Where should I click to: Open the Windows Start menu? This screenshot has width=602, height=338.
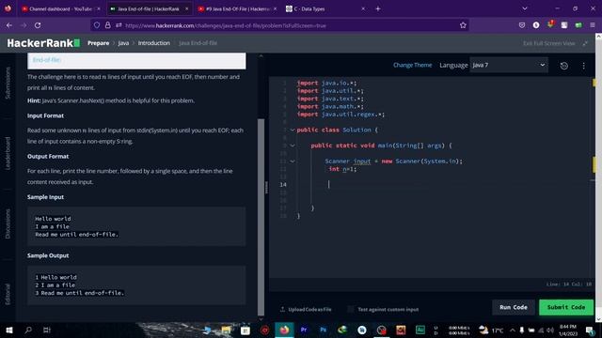(x=9, y=330)
